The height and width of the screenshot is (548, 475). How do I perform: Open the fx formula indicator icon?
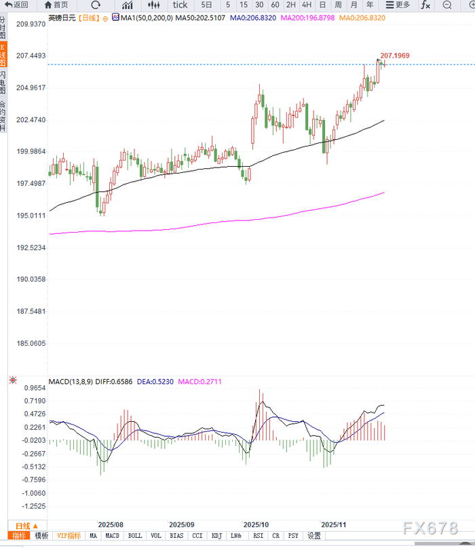(425, 5)
